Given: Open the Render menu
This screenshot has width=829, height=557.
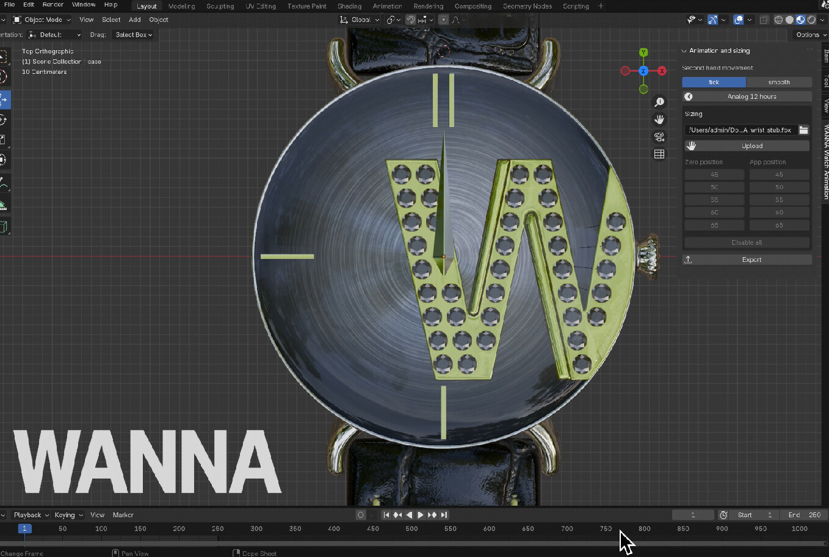Looking at the screenshot, I should (x=52, y=4).
